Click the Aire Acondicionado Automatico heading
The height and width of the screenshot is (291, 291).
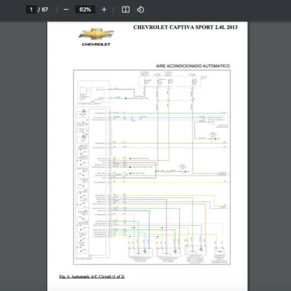pos(193,66)
